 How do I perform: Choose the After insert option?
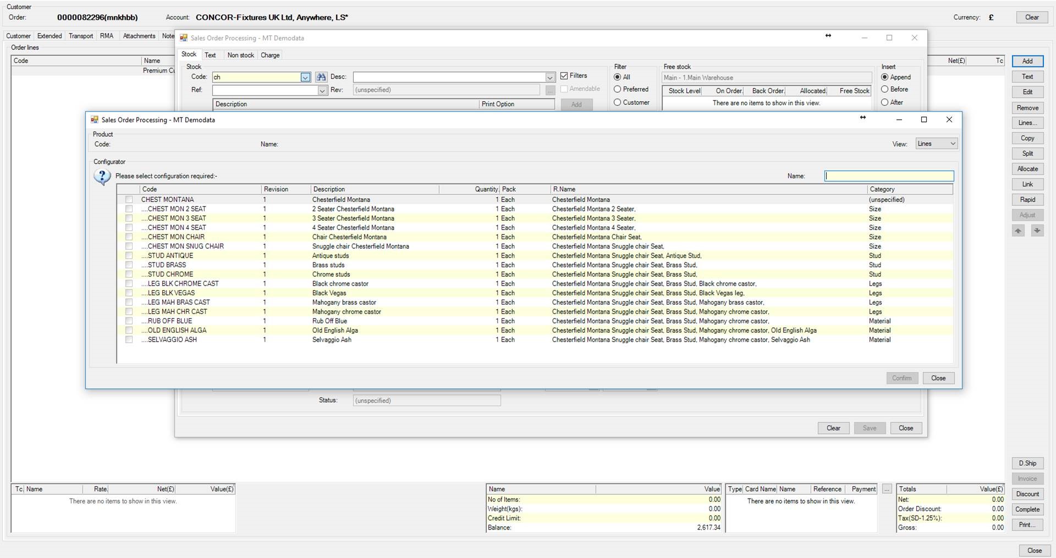point(884,102)
